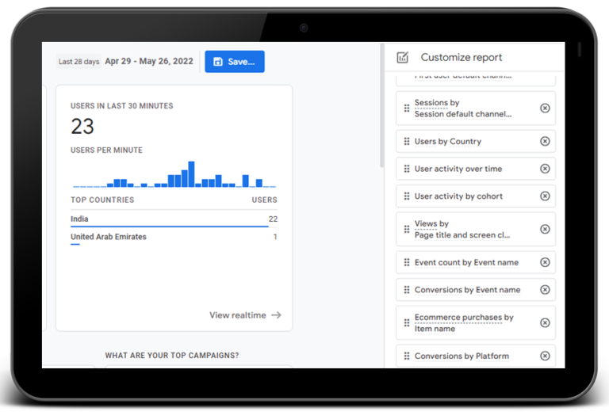Screen dimensions: 609x419
Task: Click the 23 users count
Action: (x=82, y=127)
